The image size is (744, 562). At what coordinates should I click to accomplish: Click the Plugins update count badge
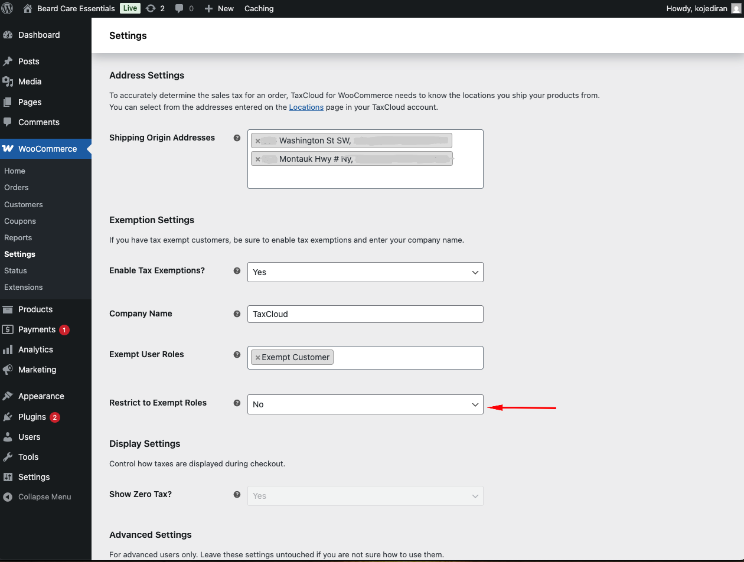coord(55,417)
